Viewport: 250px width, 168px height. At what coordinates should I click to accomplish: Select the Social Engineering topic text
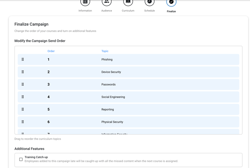pos(113,97)
